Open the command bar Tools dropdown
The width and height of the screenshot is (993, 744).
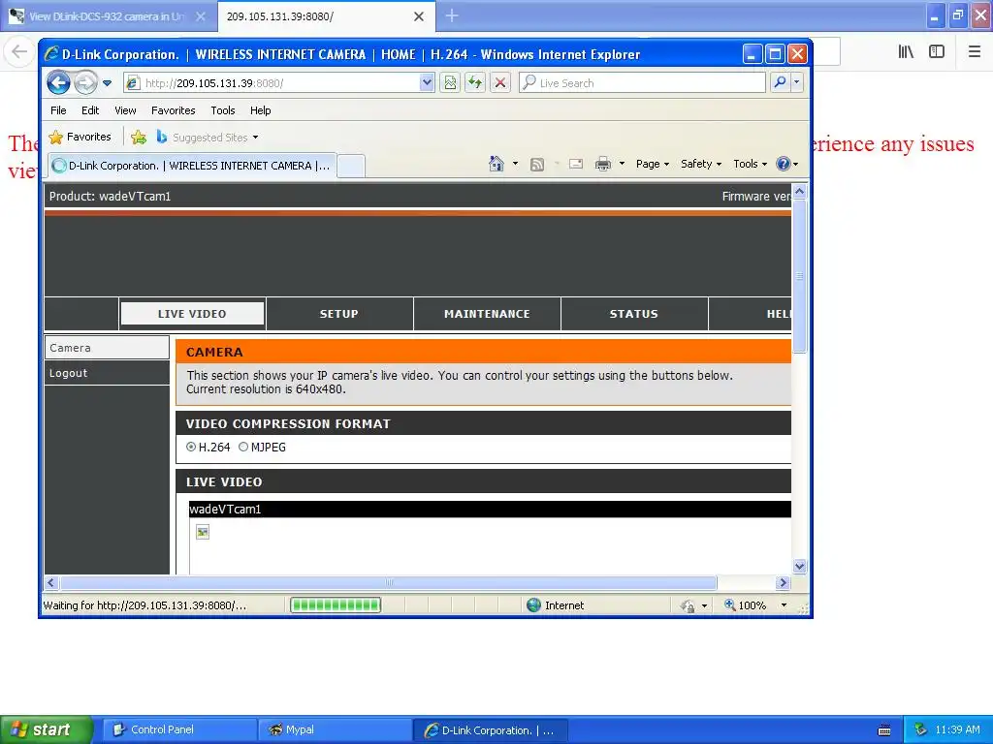pyautogui.click(x=750, y=164)
